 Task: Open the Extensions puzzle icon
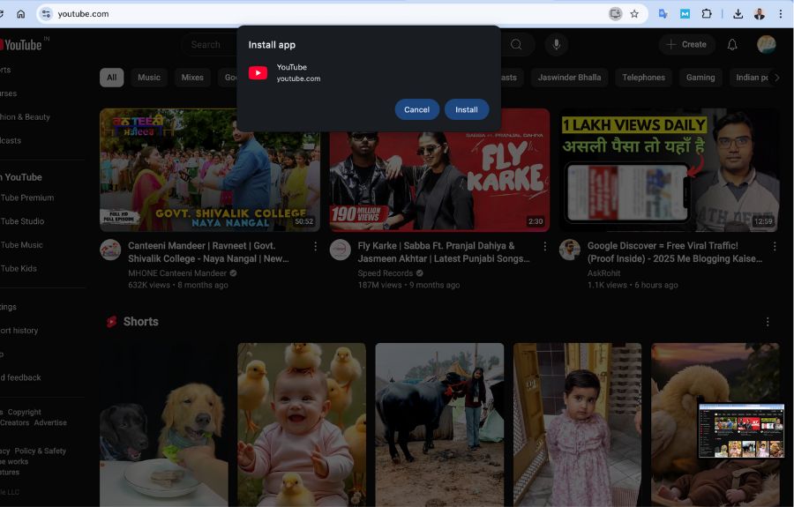point(707,13)
